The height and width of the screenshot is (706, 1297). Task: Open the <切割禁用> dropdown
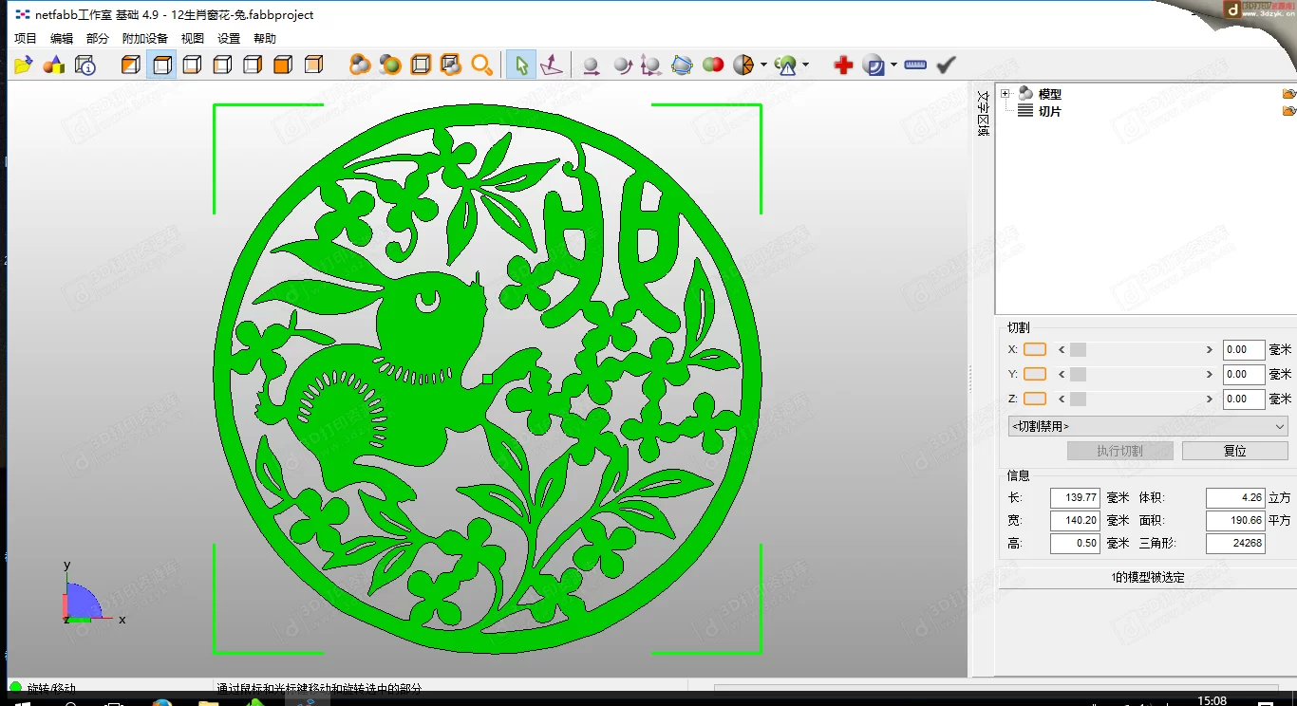tap(1148, 426)
